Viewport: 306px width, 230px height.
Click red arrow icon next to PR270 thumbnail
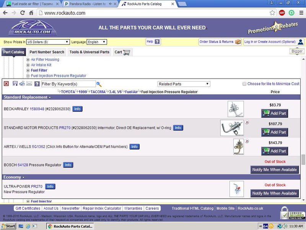tap(247, 122)
